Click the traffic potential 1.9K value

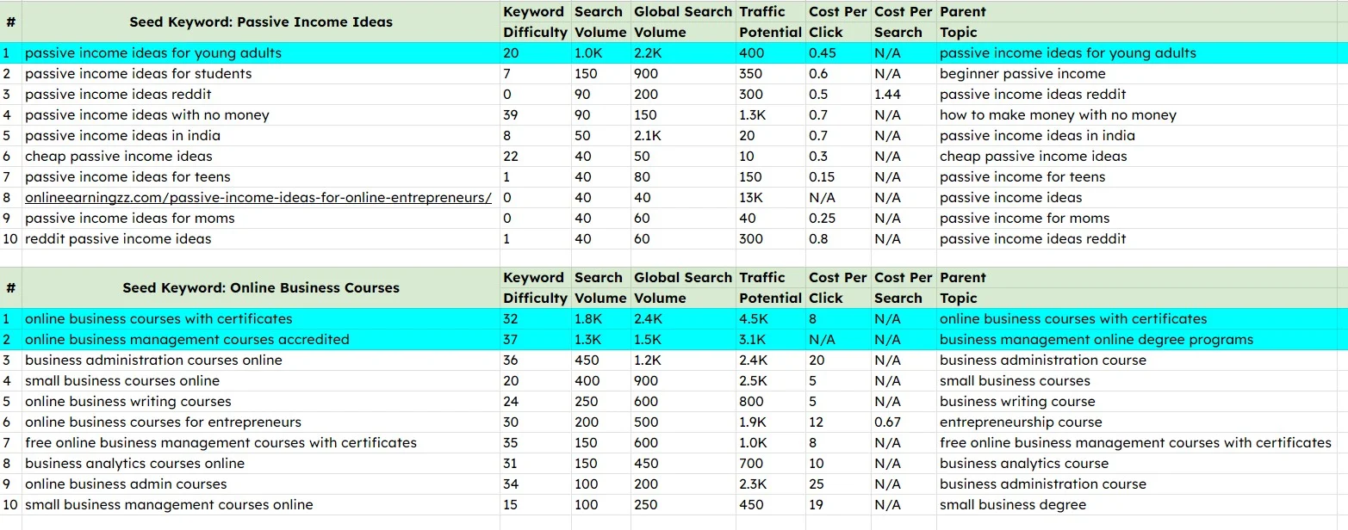[x=752, y=422]
